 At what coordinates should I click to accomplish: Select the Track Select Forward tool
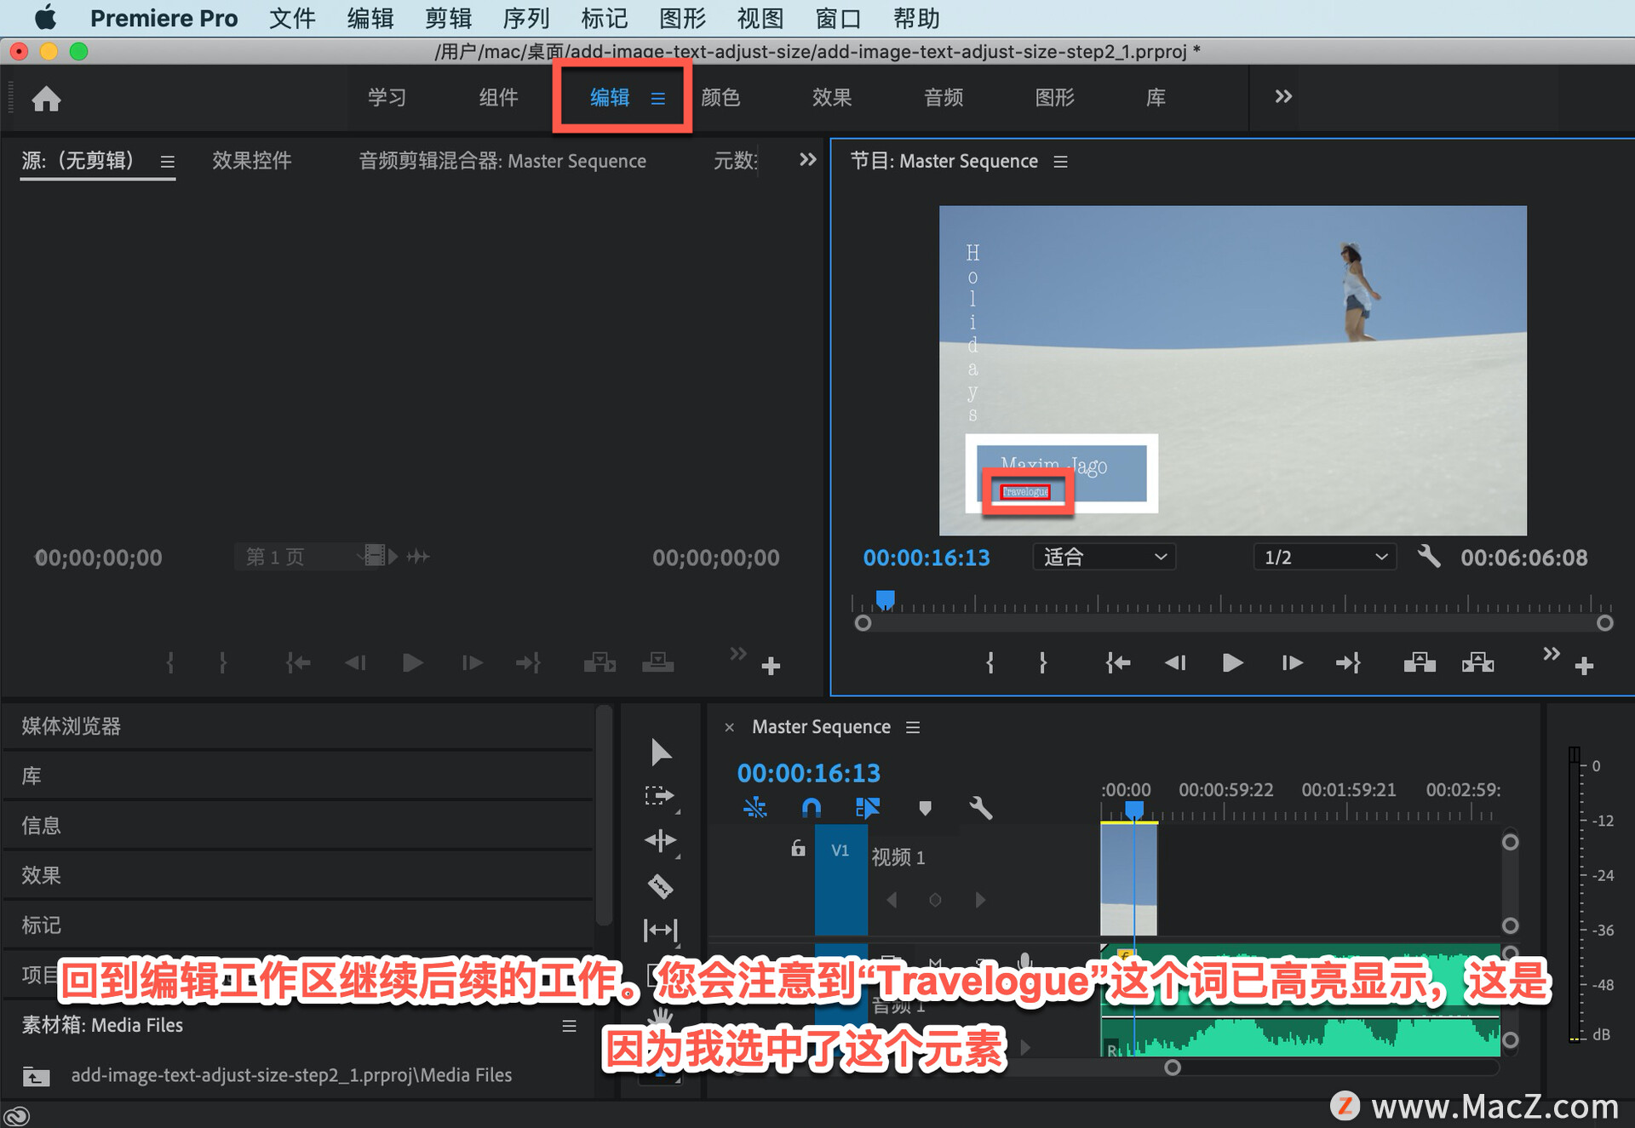660,796
